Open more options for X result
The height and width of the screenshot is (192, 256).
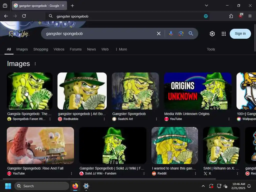point(237,173)
